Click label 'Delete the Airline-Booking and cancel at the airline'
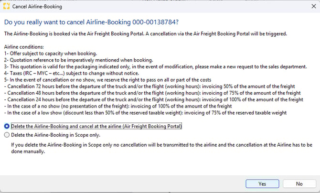Viewport: 320px width, 193px height. point(96,127)
